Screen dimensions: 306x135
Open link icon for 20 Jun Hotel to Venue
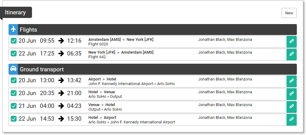(292, 94)
